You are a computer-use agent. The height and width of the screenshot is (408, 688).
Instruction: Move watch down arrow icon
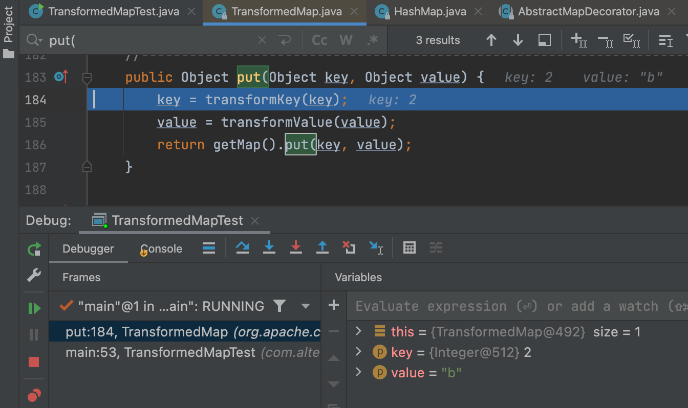334,384
